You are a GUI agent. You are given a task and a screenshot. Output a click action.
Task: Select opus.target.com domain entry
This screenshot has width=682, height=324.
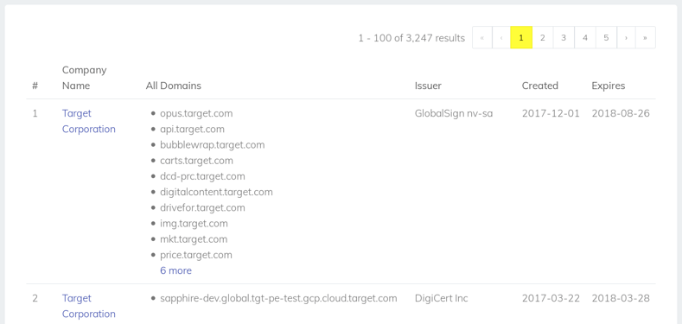(196, 113)
